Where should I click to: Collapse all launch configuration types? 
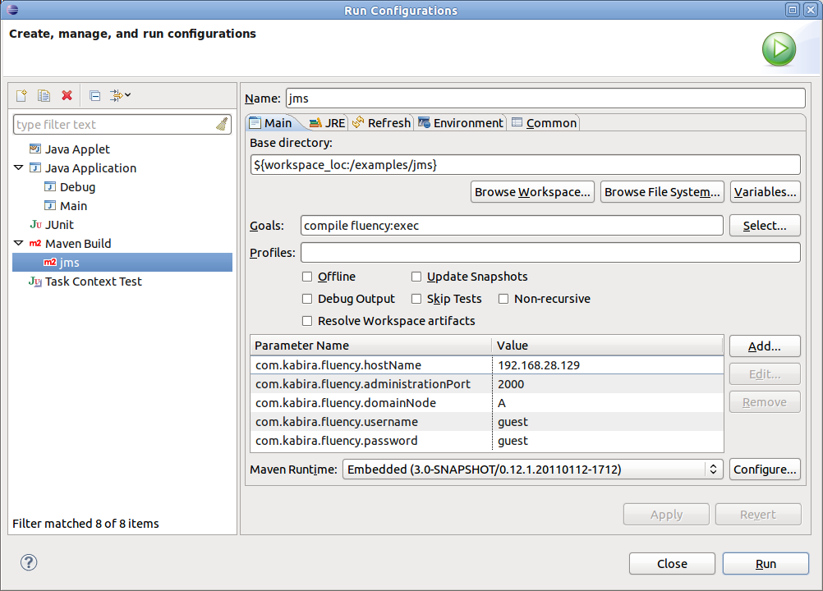(94, 96)
